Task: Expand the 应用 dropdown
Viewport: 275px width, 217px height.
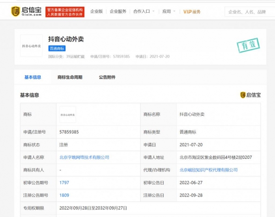Action: (169, 11)
